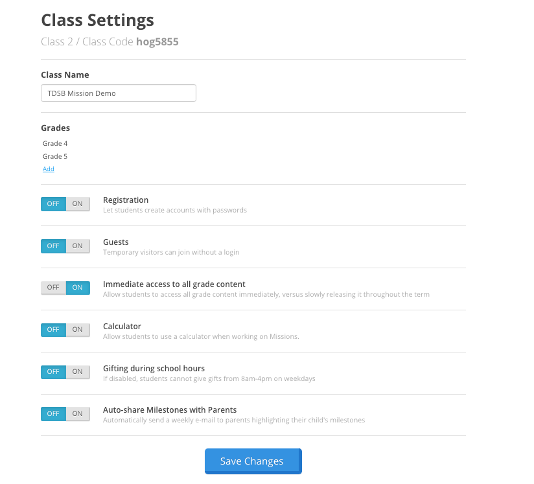Screen dimensions: 534x484
Task: Click the Save Changes button
Action: click(253, 461)
